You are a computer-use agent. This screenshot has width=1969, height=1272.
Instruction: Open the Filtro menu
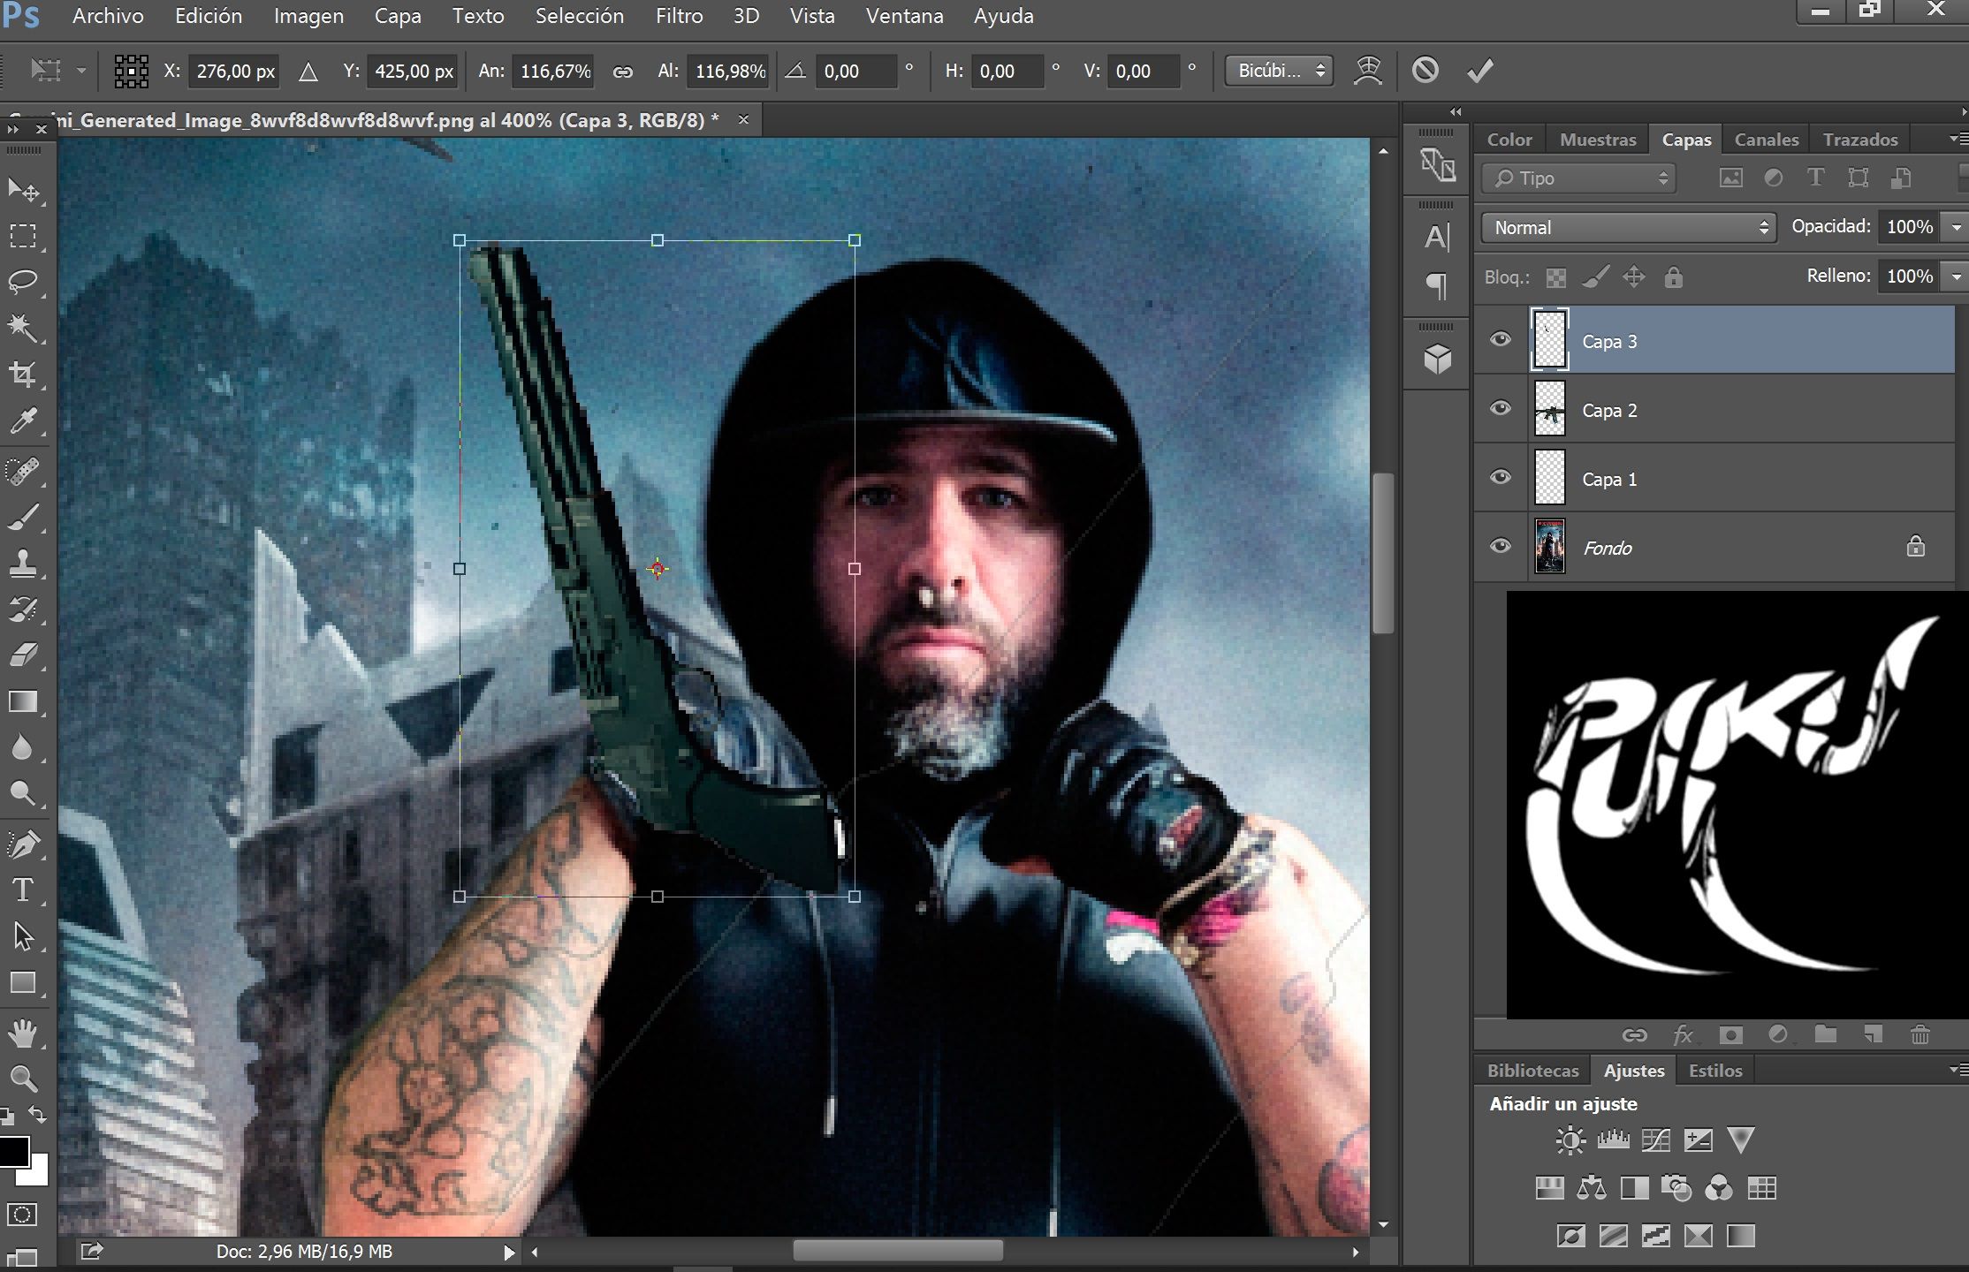click(679, 16)
